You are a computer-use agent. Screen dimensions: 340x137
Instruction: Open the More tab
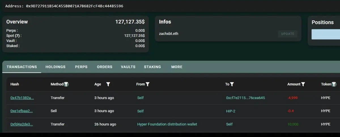click(x=177, y=67)
